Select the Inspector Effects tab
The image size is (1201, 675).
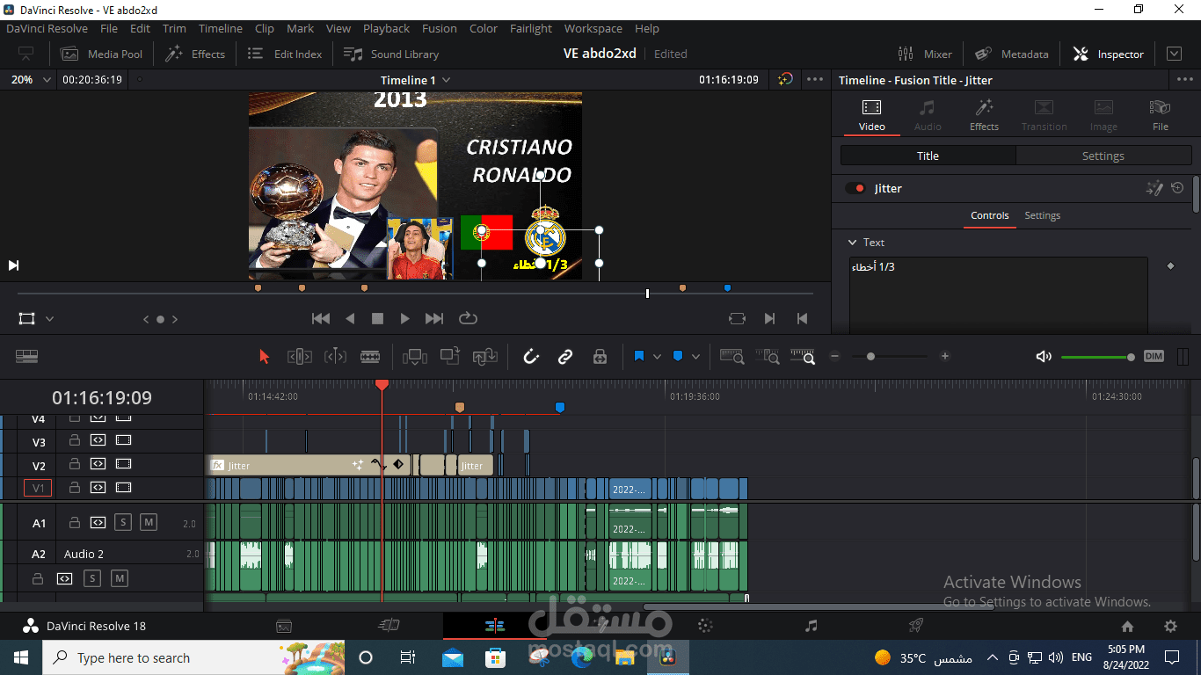pos(984,115)
